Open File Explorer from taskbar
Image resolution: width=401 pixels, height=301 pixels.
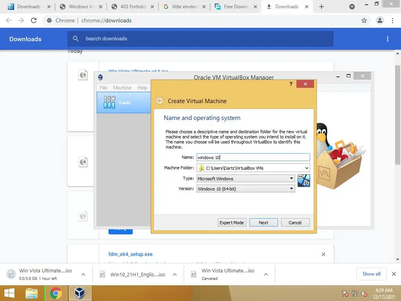point(32,293)
